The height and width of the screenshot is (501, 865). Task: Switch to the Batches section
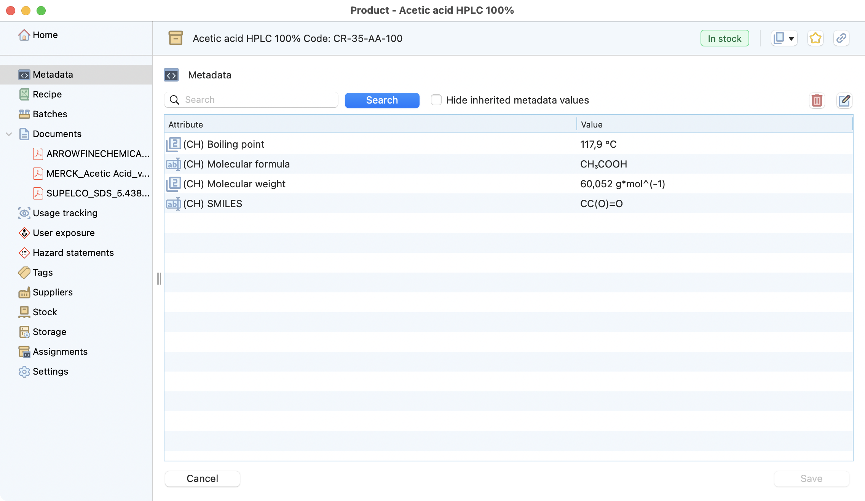click(x=49, y=114)
